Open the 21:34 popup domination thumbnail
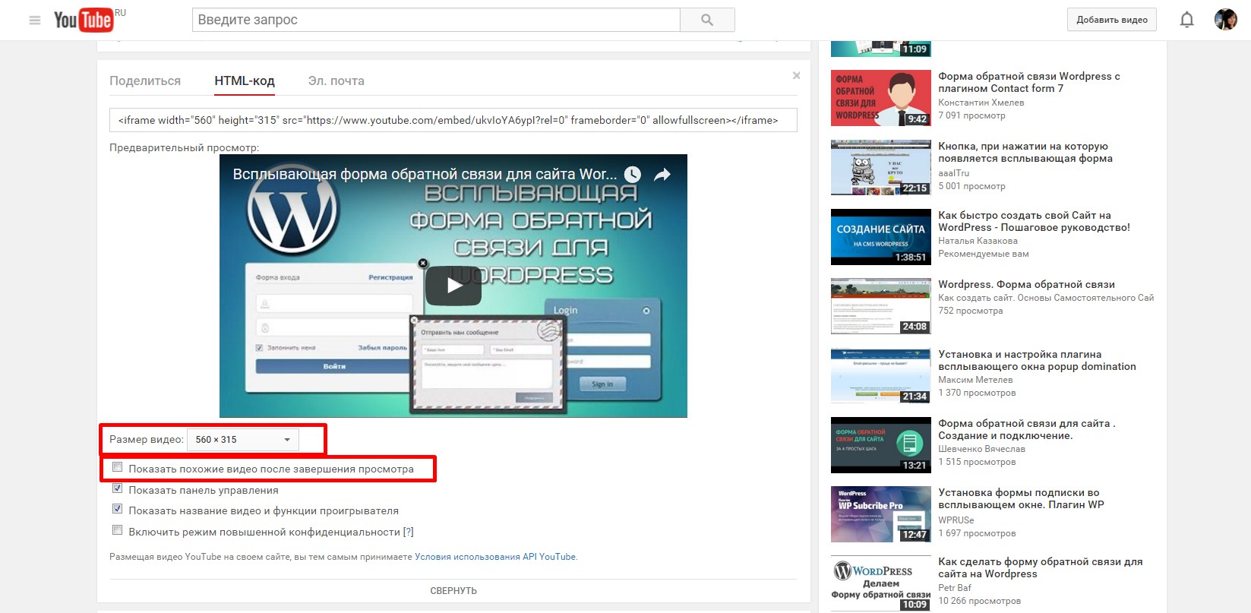Screen dimensions: 1251x613 (x=881, y=376)
